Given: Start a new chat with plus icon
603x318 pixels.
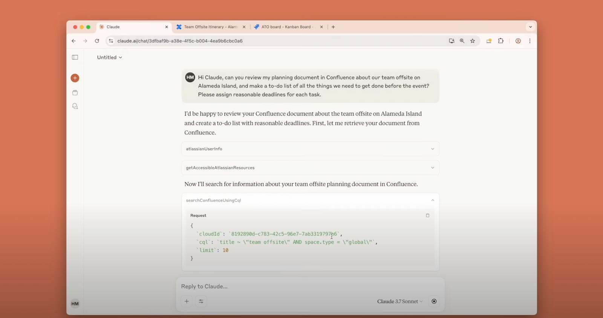Looking at the screenshot, I should click(x=75, y=78).
